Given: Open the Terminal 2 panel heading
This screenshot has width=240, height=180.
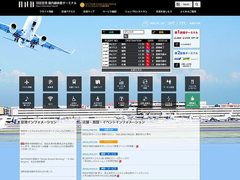Looking at the screenshot, I should point(186,53).
